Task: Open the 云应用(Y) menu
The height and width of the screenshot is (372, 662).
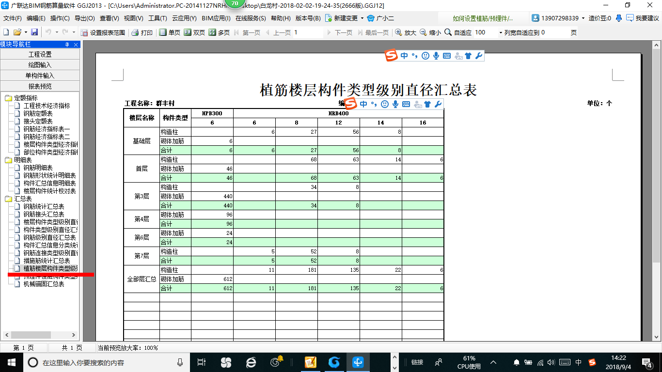Action: [x=184, y=18]
